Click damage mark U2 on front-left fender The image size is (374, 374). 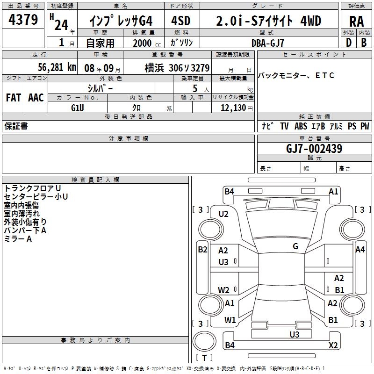point(223,214)
